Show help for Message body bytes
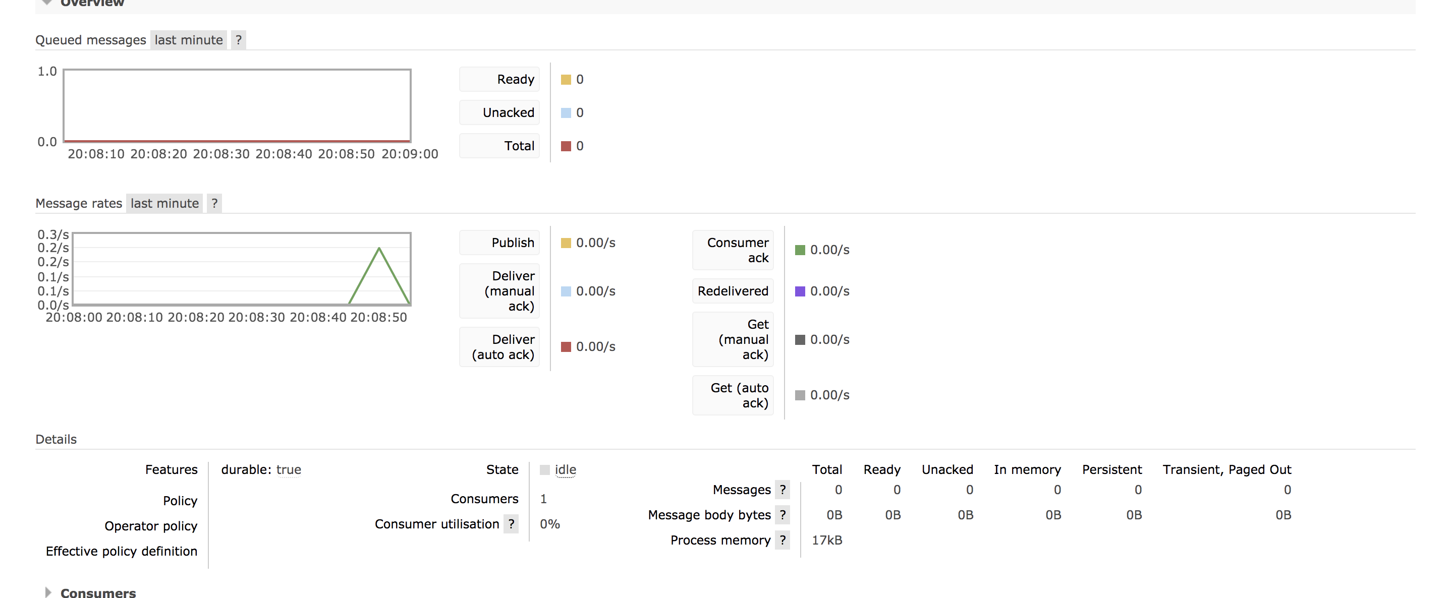 (783, 515)
